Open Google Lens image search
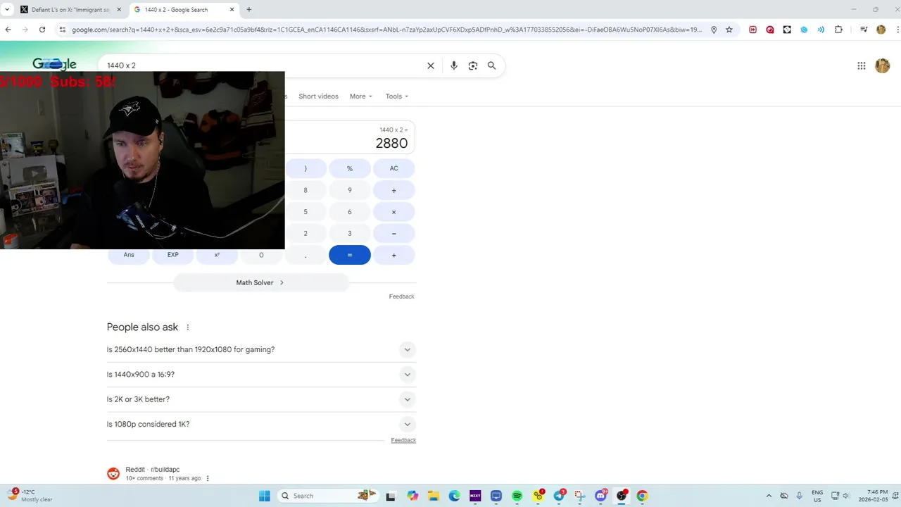This screenshot has height=507, width=901. pos(473,65)
